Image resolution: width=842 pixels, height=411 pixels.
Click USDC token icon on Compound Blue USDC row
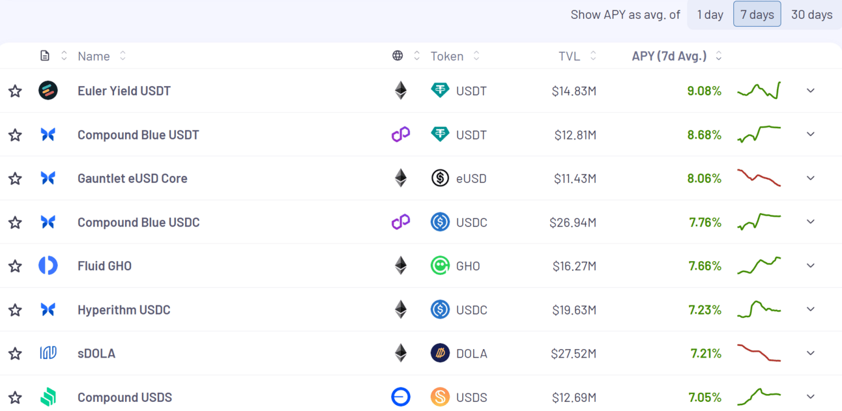(441, 222)
